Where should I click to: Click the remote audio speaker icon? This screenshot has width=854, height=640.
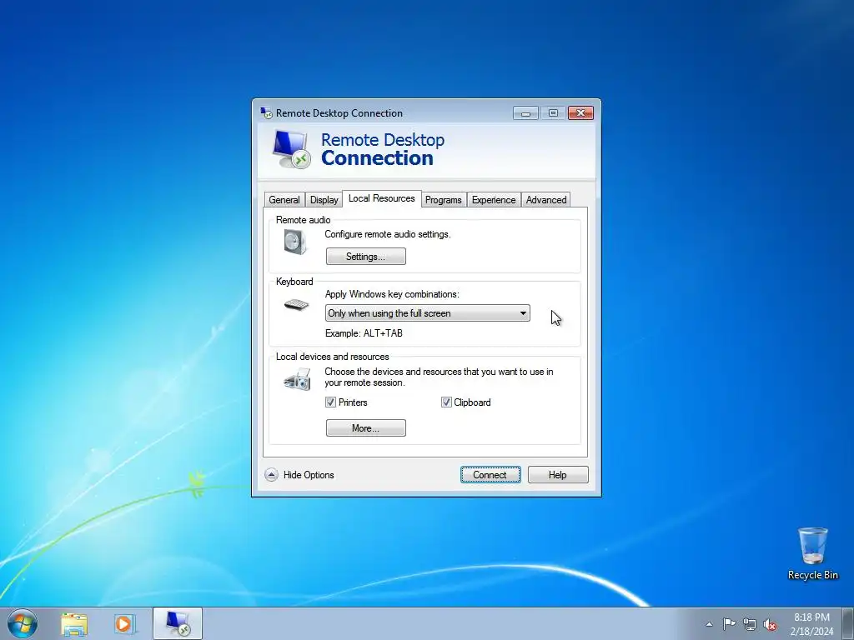(295, 242)
